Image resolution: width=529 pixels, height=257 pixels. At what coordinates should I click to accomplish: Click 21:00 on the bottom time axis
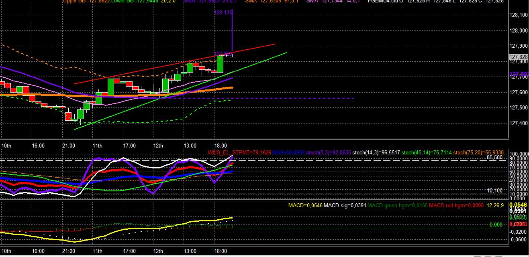69,252
